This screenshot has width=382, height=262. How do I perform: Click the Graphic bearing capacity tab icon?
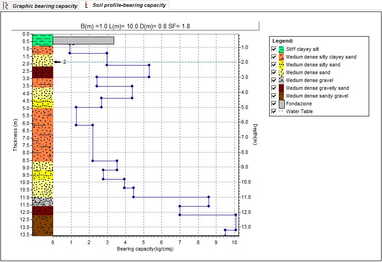(6, 6)
